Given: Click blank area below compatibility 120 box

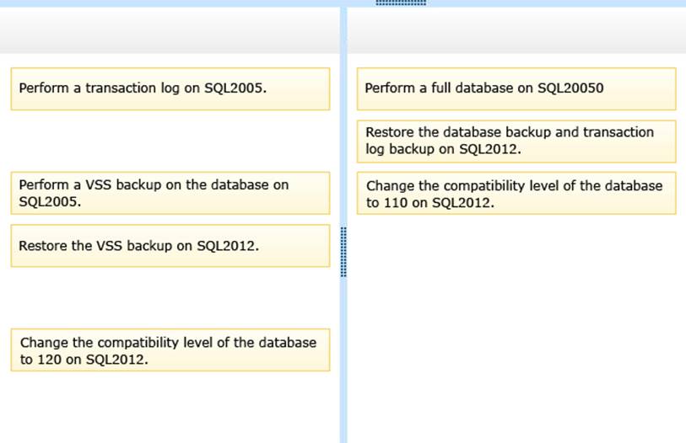Looking at the screenshot, I should click(x=170, y=406).
